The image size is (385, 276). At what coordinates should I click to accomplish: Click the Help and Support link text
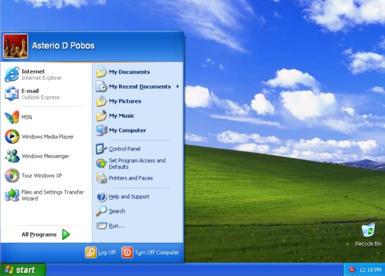tap(129, 196)
